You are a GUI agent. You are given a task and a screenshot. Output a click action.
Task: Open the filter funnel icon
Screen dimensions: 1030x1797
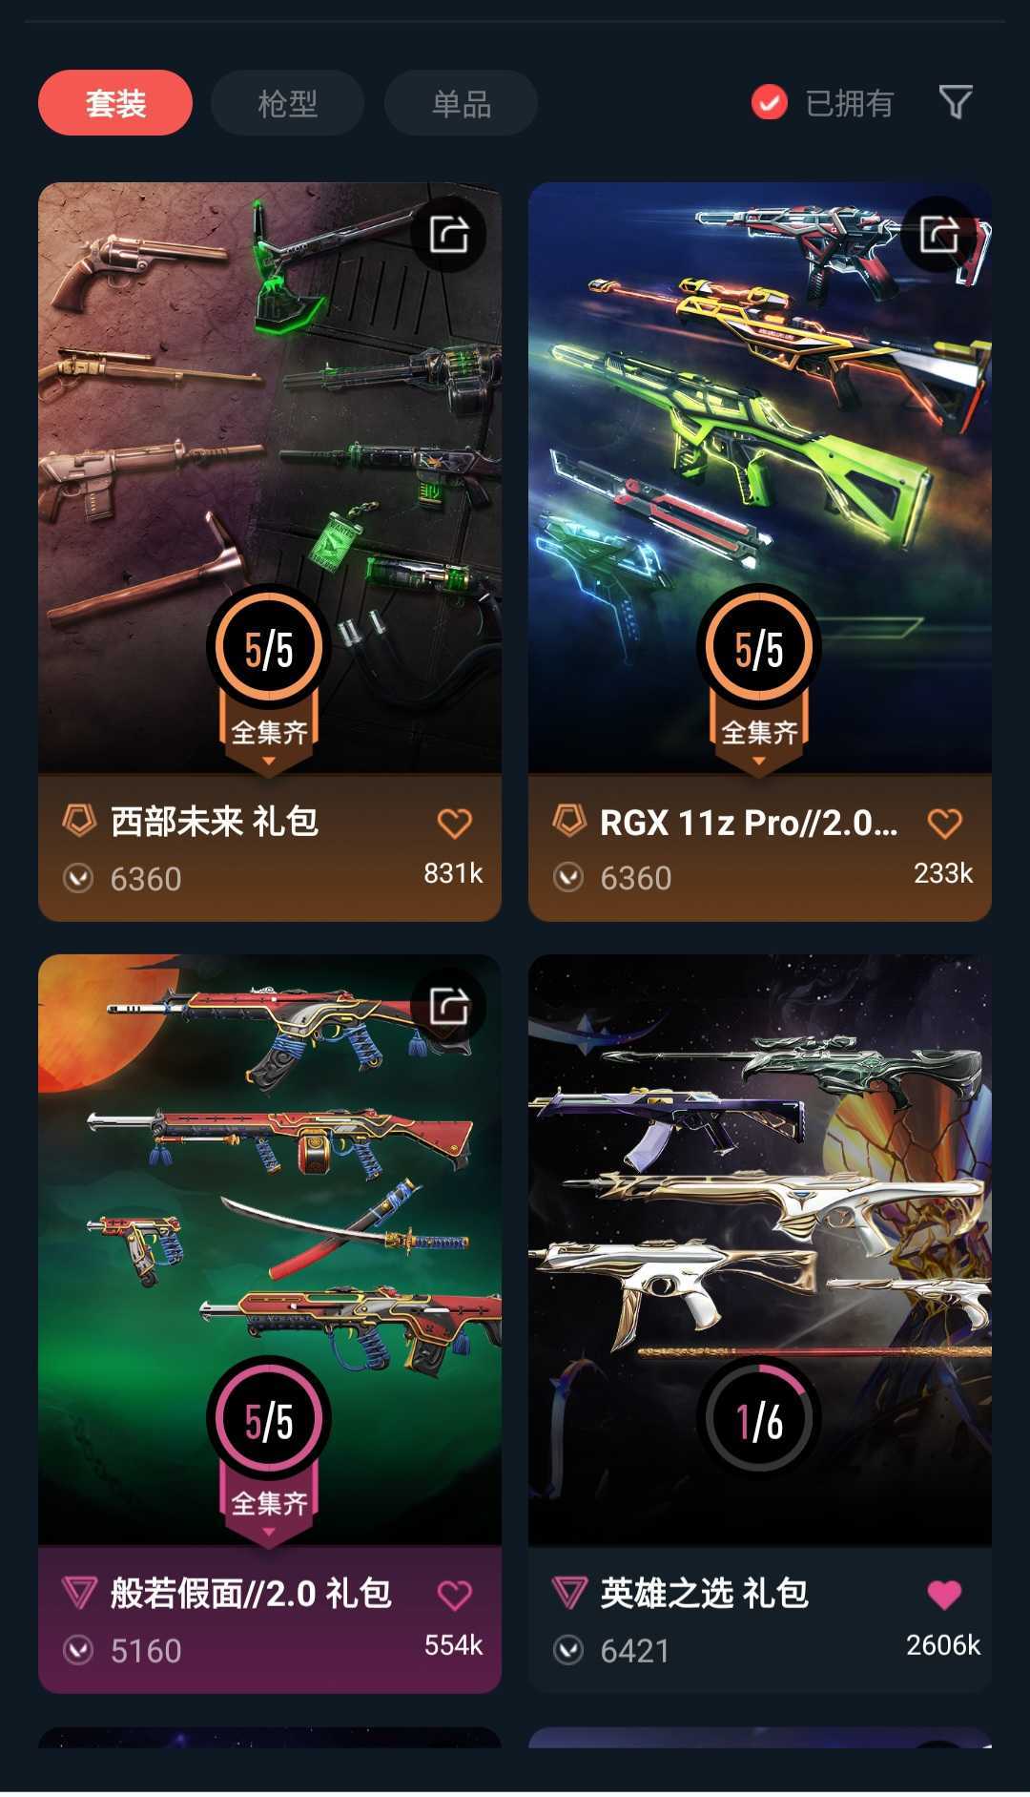[x=956, y=101]
